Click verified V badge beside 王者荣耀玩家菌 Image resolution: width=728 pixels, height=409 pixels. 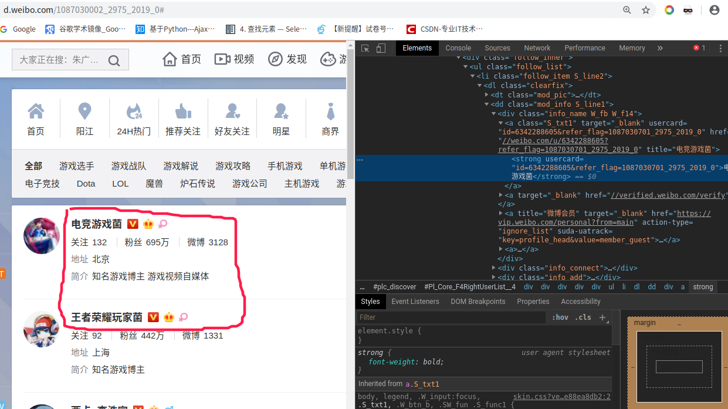coord(153,317)
